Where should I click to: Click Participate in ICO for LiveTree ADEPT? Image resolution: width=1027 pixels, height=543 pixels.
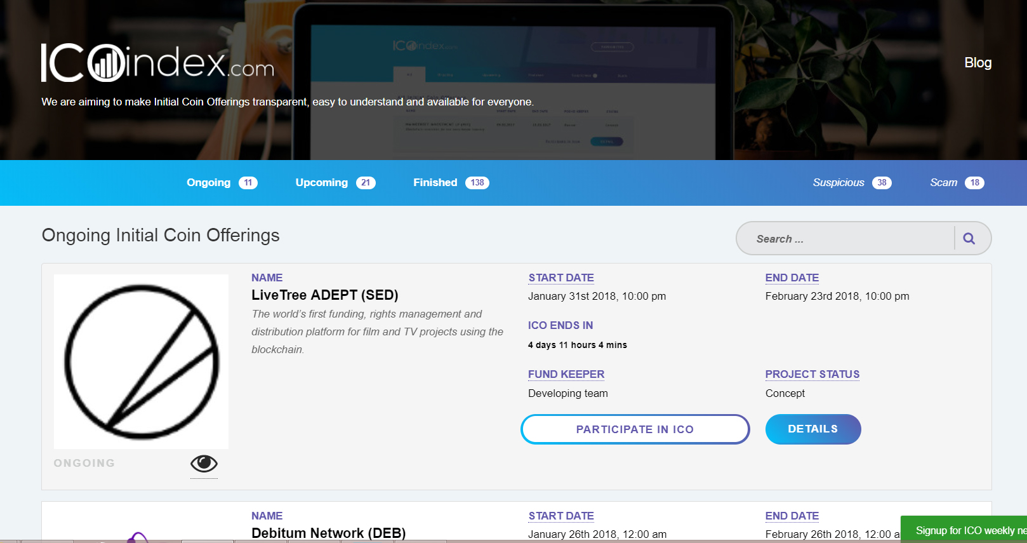pyautogui.click(x=635, y=429)
